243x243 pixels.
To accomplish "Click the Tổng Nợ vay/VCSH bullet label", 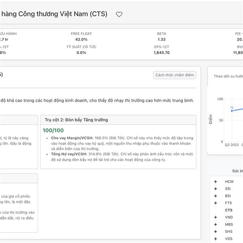I will click(x=69, y=154).
